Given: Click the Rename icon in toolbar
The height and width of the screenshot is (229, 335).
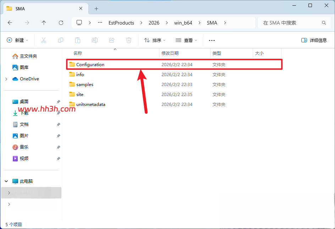Looking at the screenshot, I should 95,40.
